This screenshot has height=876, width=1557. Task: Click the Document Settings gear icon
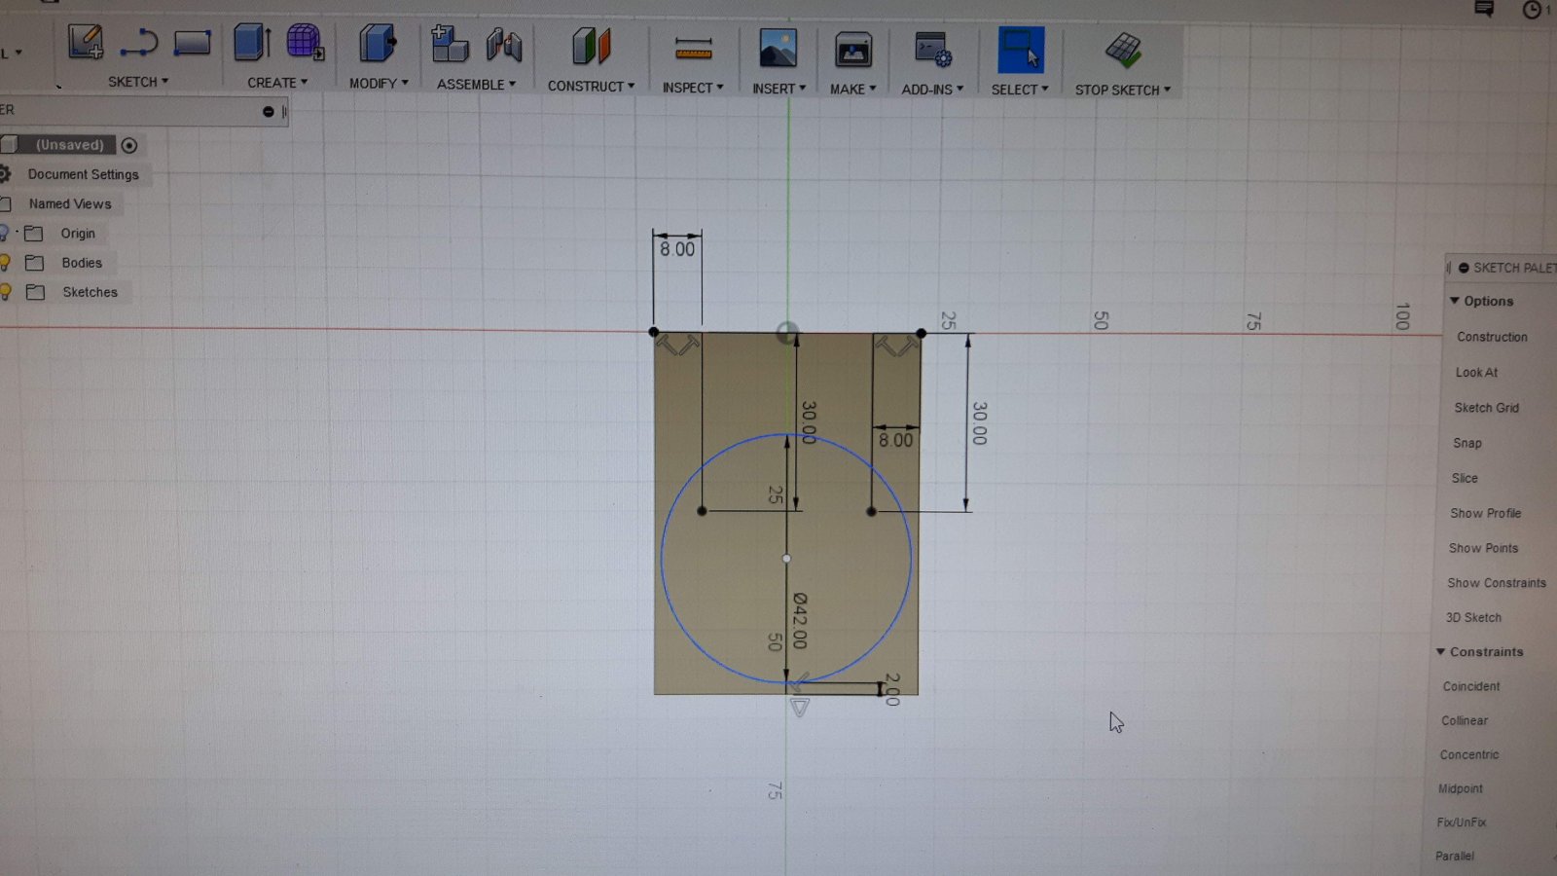pyautogui.click(x=5, y=174)
